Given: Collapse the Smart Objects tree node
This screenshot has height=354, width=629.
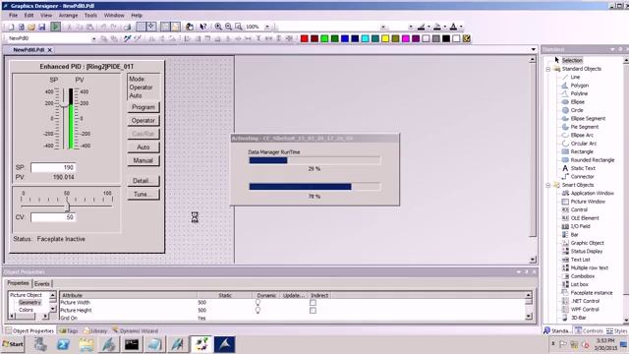Looking at the screenshot, I should 548,185.
